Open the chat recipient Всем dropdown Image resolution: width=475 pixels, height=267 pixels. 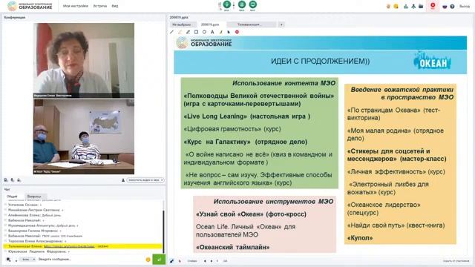28,260
